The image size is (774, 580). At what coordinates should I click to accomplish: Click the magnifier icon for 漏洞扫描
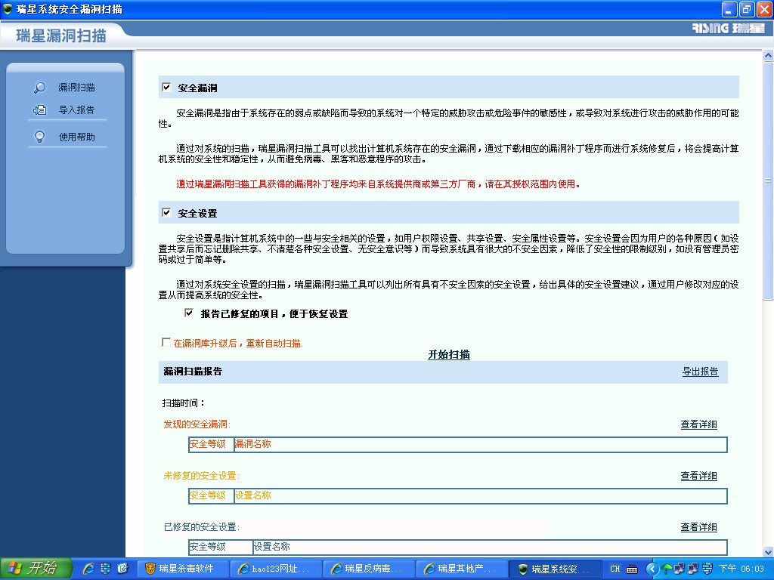[x=40, y=88]
